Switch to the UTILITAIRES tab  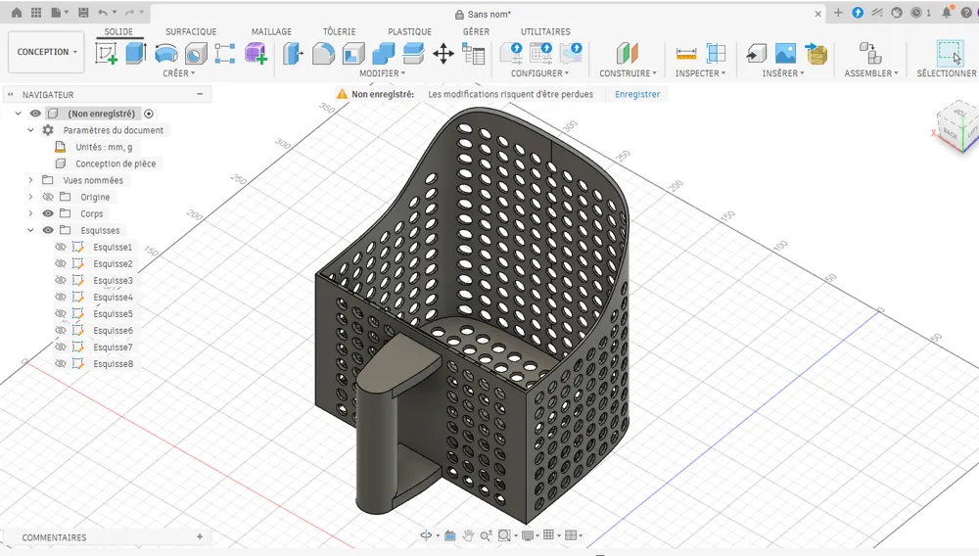coord(545,31)
